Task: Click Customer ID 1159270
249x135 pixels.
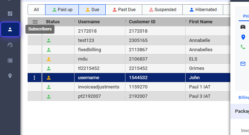Action: pos(138,87)
